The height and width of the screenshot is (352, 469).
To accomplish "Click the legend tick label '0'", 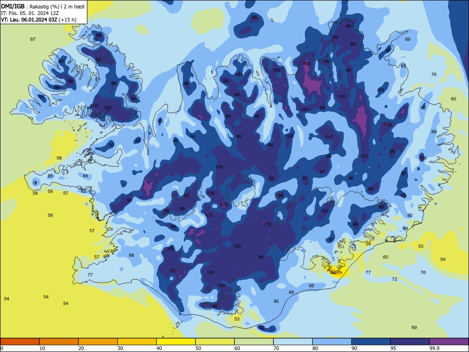I will click(2, 348).
